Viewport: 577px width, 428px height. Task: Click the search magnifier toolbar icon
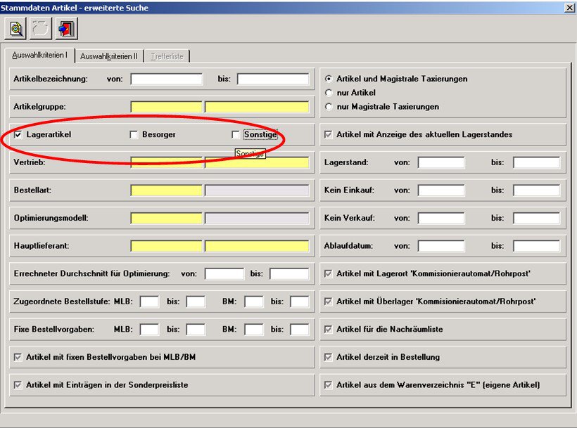tap(15, 29)
